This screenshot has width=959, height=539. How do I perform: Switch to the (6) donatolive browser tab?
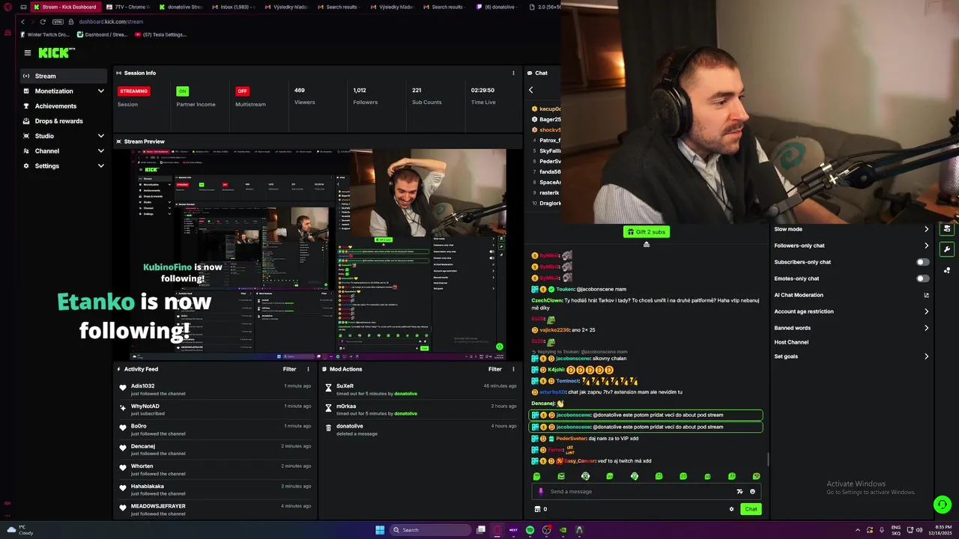[498, 7]
